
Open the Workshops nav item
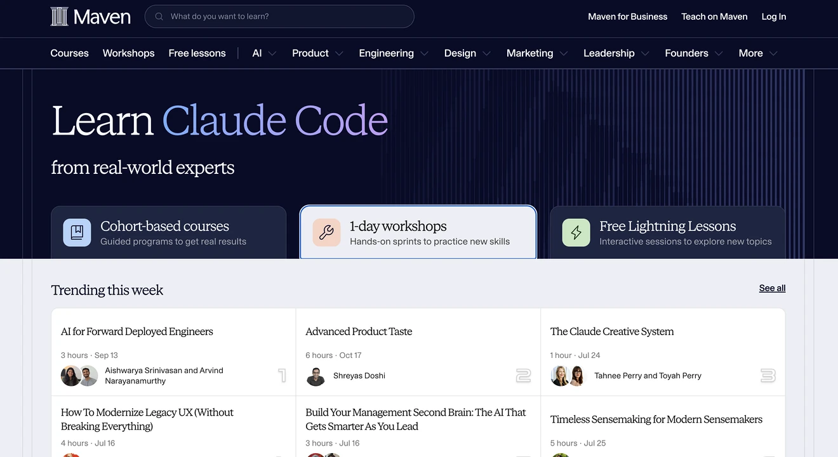pyautogui.click(x=129, y=53)
